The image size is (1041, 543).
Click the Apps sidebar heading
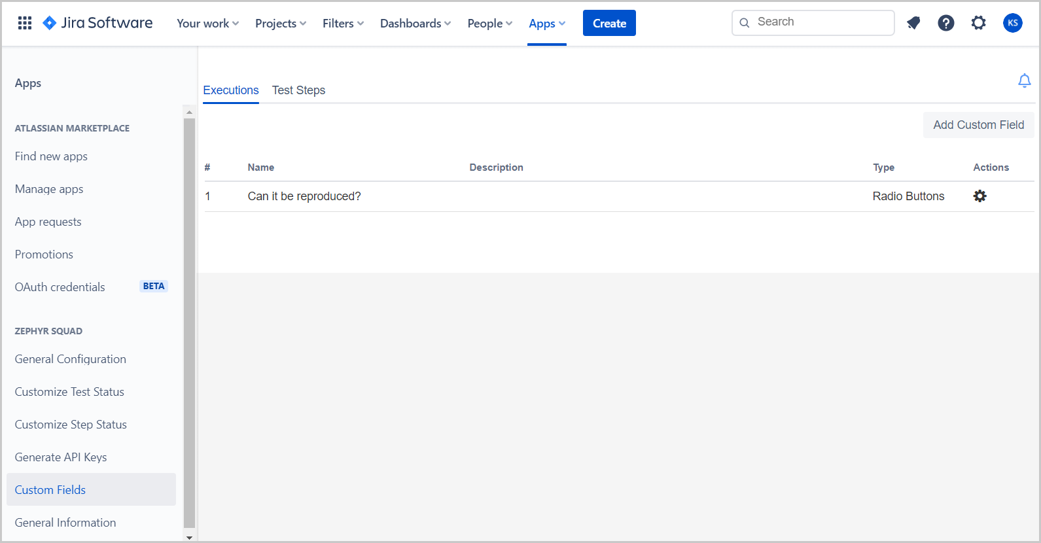(28, 83)
